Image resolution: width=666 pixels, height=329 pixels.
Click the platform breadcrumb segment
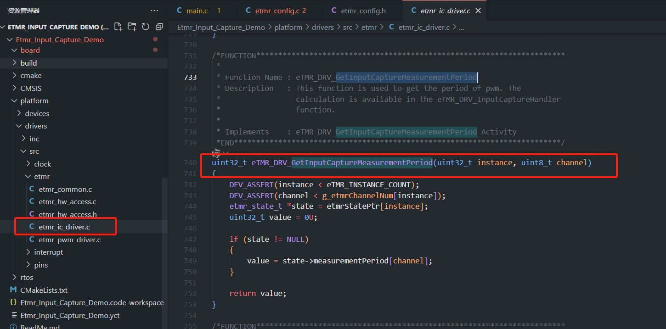click(288, 27)
